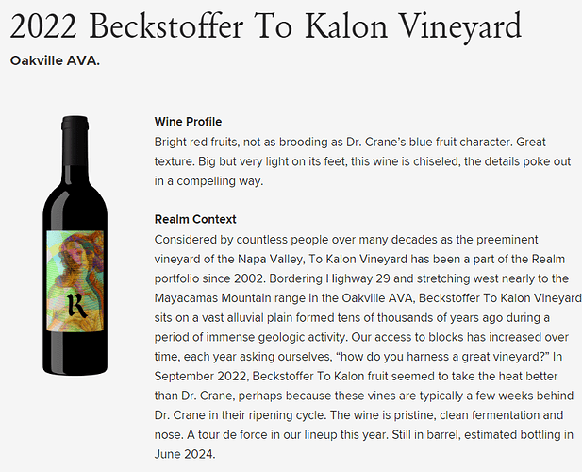
Task: Click the 2022 Beckstoffer To Kalon Vineyard title
Action: tap(266, 26)
